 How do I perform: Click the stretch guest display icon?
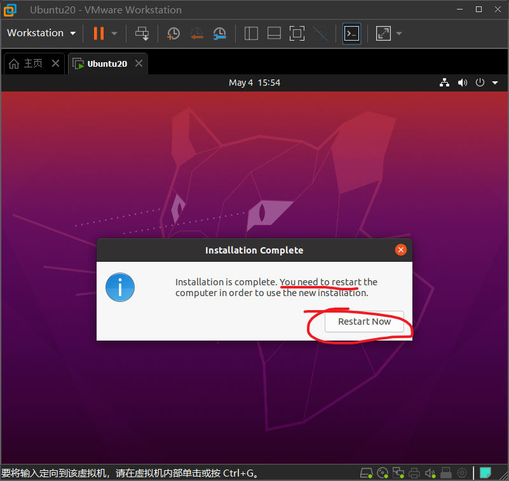pos(383,34)
